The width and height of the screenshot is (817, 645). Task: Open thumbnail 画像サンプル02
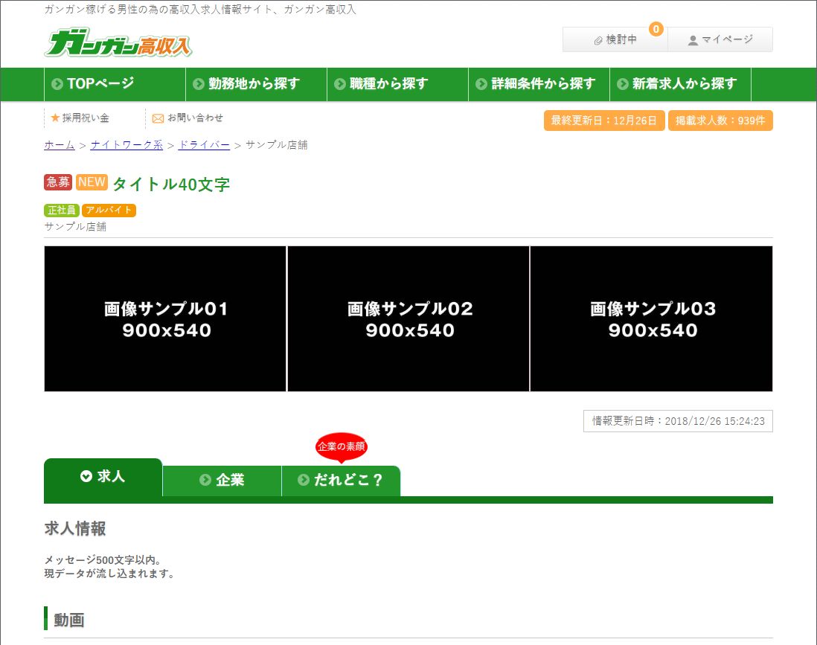coord(408,319)
